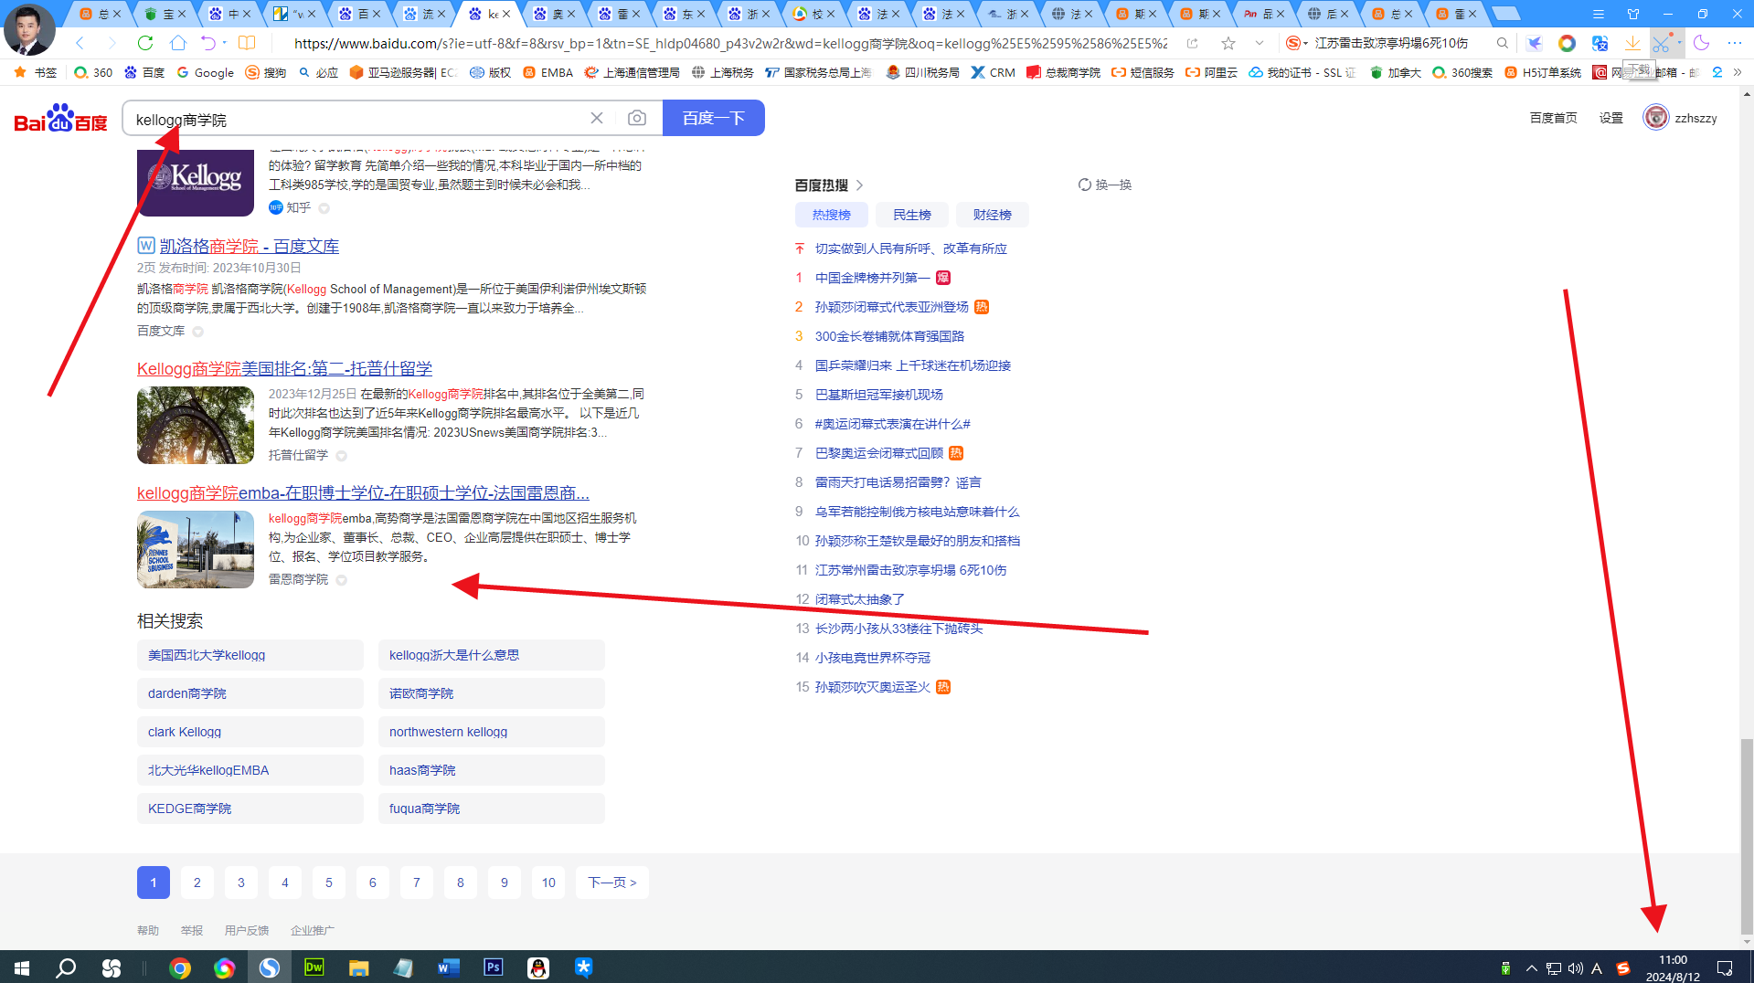Click the Xunlei bird extension icon

click(1535, 43)
